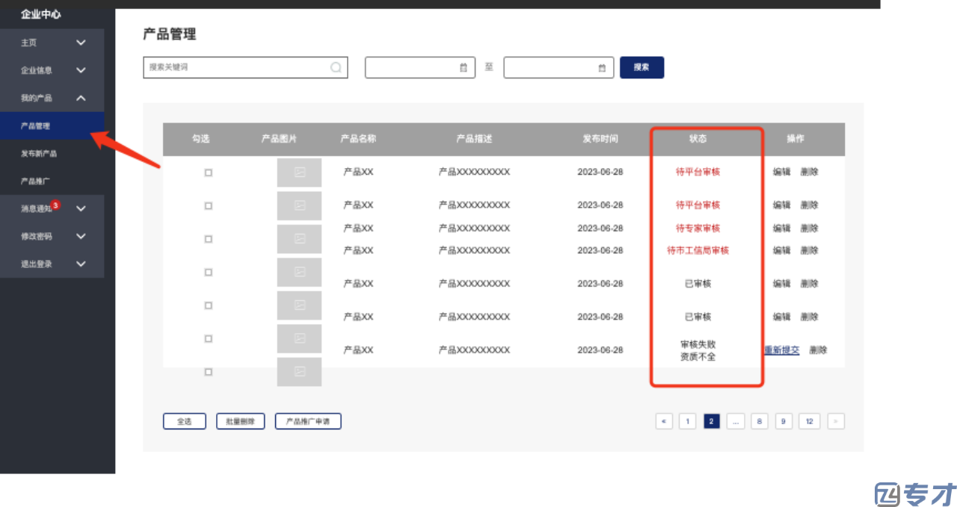This screenshot has height=507, width=957.
Task: Click the blue 搜索 button
Action: [x=641, y=67]
